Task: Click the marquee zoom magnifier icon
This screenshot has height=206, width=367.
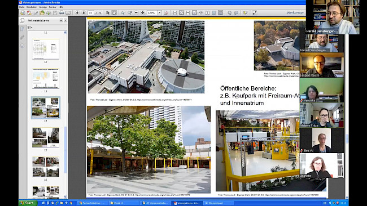Action: coord(123,13)
